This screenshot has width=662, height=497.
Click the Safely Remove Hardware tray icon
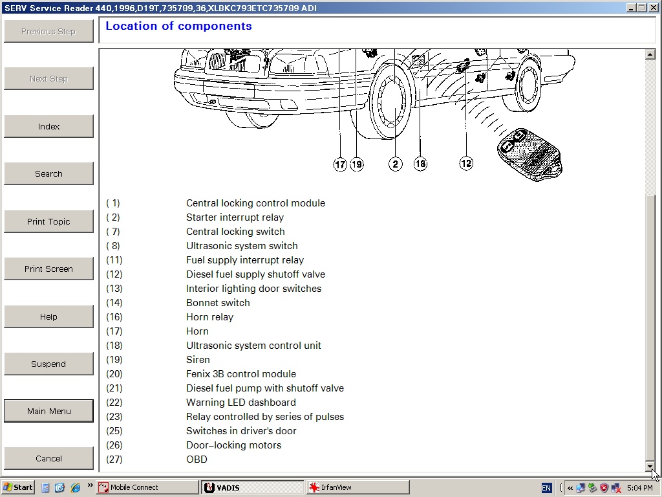point(592,488)
